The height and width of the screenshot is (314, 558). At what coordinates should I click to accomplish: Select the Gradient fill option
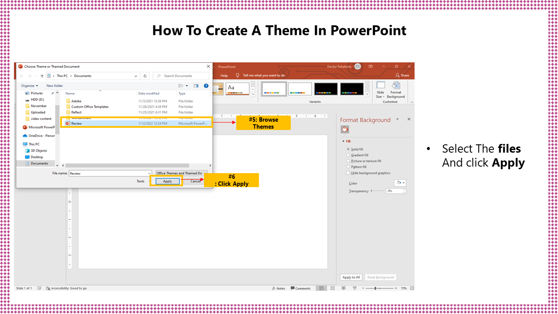[x=357, y=155]
